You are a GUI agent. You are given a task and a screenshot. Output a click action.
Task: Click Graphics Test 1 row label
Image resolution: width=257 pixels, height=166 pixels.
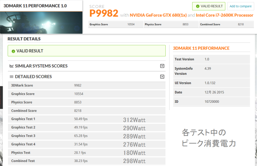pos(23,119)
